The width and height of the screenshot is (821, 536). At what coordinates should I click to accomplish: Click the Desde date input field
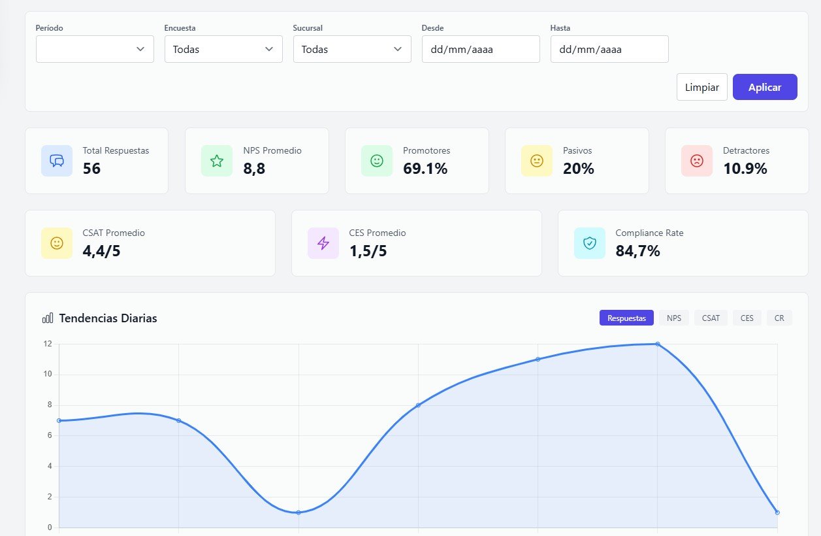(481, 49)
